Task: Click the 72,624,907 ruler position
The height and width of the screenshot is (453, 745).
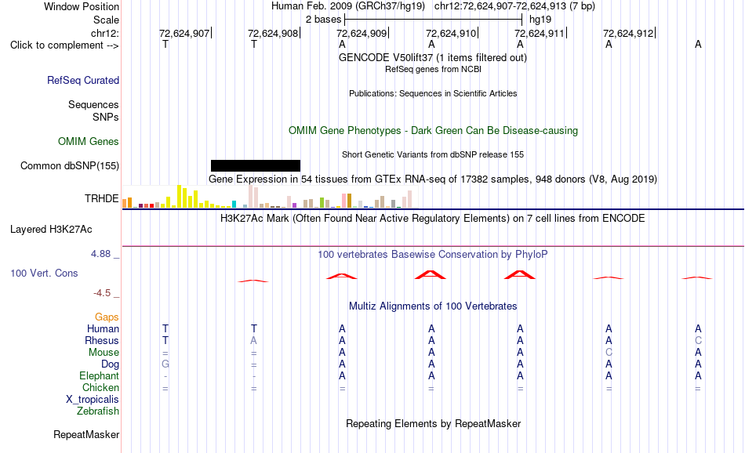Action: tap(184, 33)
